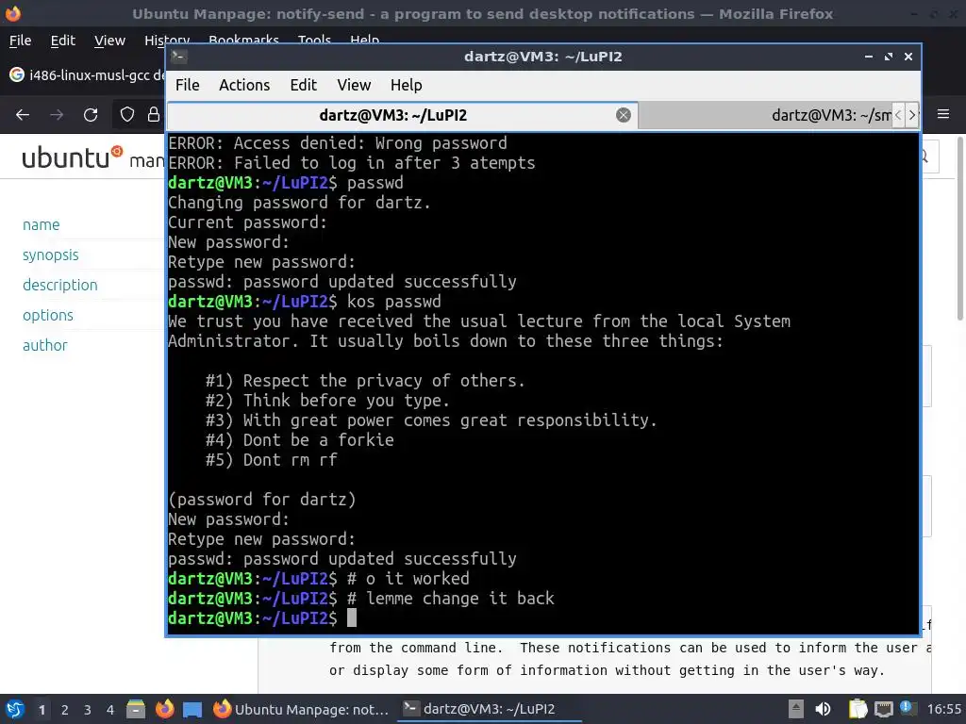Open the update notifier tray icon

tap(907, 708)
